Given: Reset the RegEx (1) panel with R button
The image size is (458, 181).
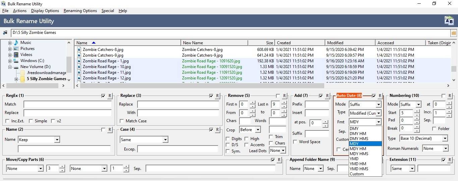Looking at the screenshot, I should [110, 96].
